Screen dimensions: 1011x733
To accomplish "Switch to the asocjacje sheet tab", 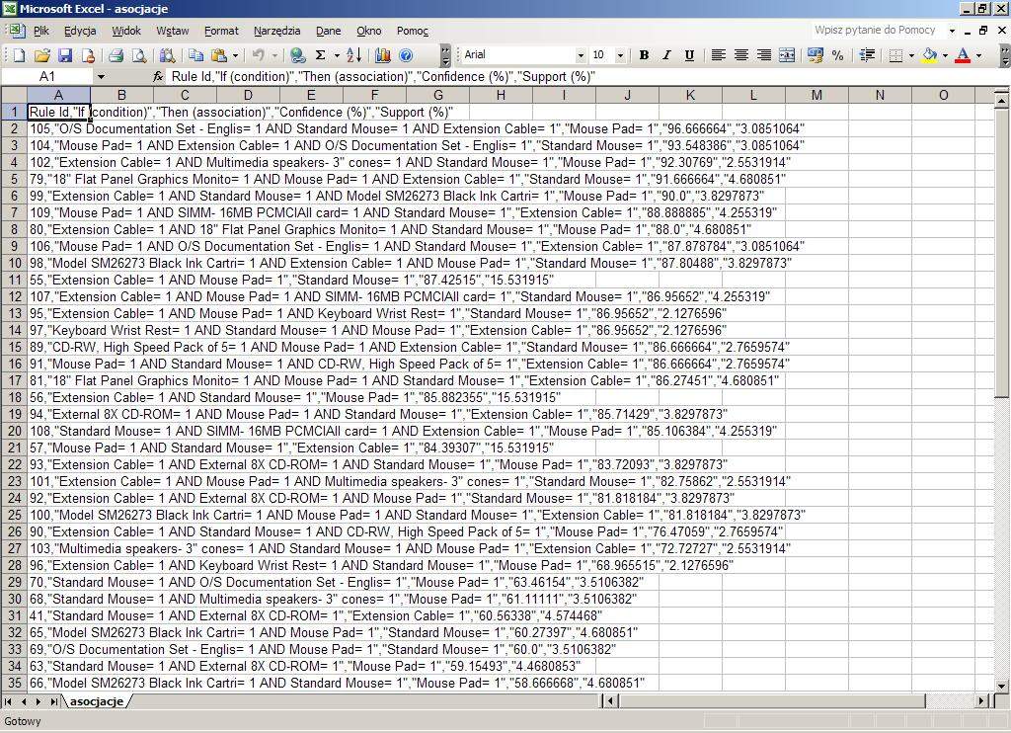I will pos(97,701).
